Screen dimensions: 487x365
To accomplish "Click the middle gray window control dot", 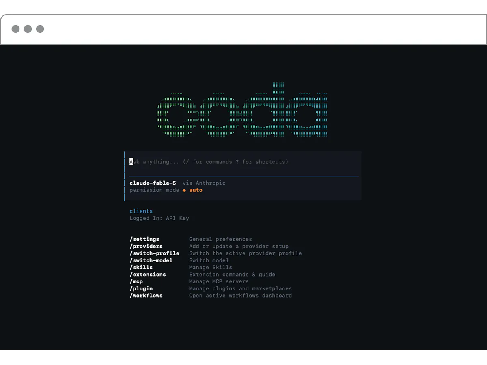I will pyautogui.click(x=28, y=29).
